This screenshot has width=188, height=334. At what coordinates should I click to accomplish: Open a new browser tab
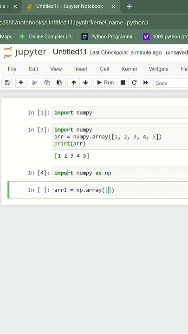tap(129, 6)
